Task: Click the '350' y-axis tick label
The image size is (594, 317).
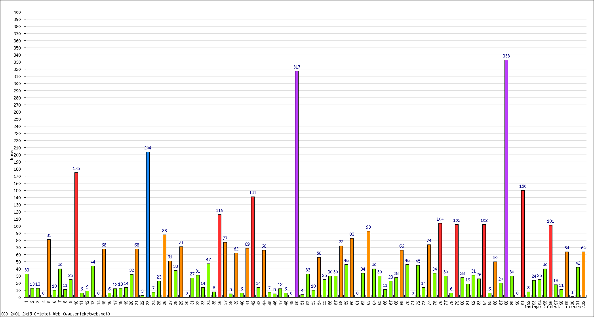Action: point(16,48)
